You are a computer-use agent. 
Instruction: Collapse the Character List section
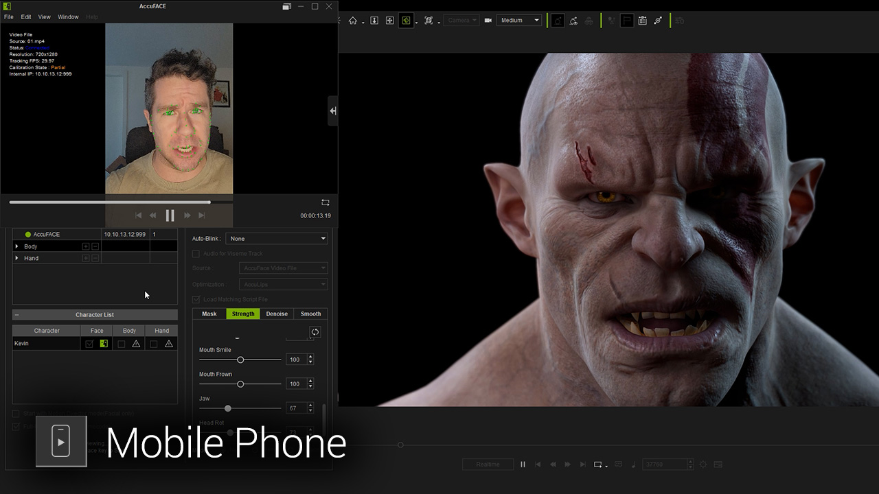click(17, 315)
